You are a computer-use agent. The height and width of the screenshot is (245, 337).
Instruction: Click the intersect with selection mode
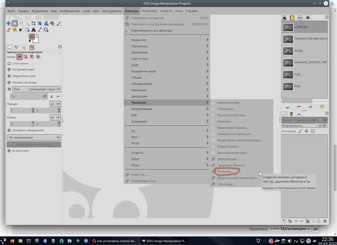tap(38, 57)
